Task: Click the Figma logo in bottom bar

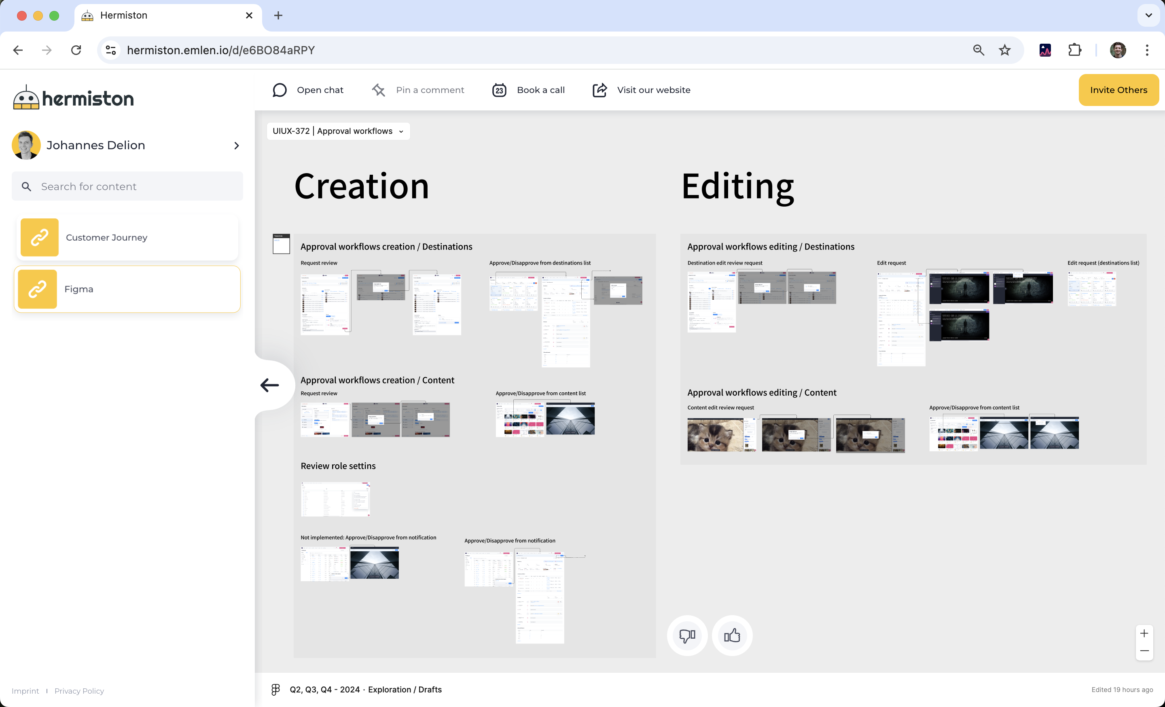Action: (x=275, y=690)
